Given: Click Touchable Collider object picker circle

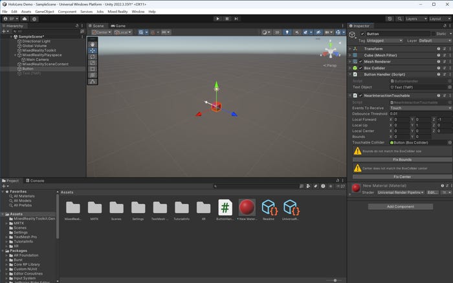Looking at the screenshot, I should [450, 142].
